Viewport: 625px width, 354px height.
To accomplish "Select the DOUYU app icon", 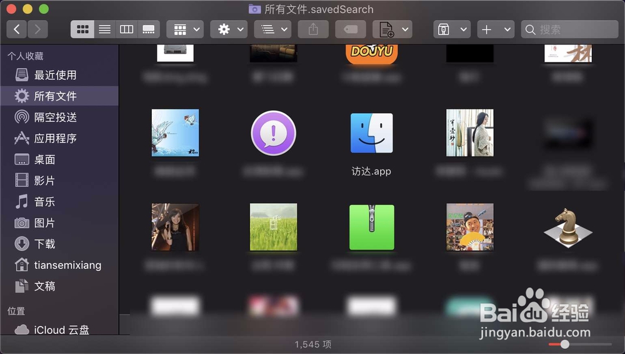I will pos(371,54).
